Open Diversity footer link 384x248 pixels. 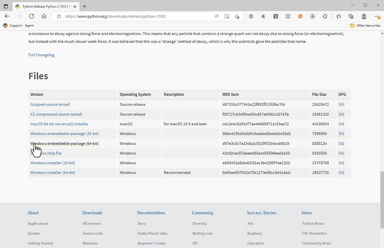[200, 223]
